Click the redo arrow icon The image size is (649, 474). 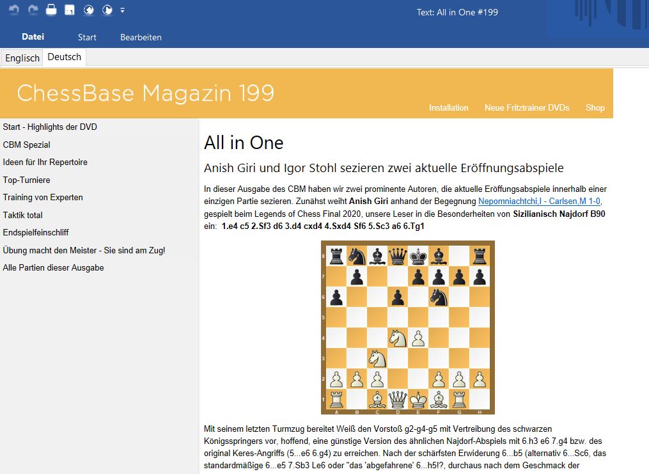pyautogui.click(x=33, y=10)
